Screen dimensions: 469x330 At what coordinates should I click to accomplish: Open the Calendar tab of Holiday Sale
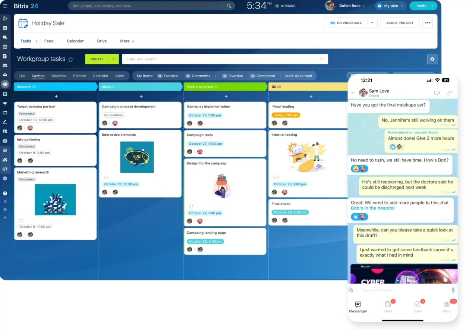pos(75,41)
